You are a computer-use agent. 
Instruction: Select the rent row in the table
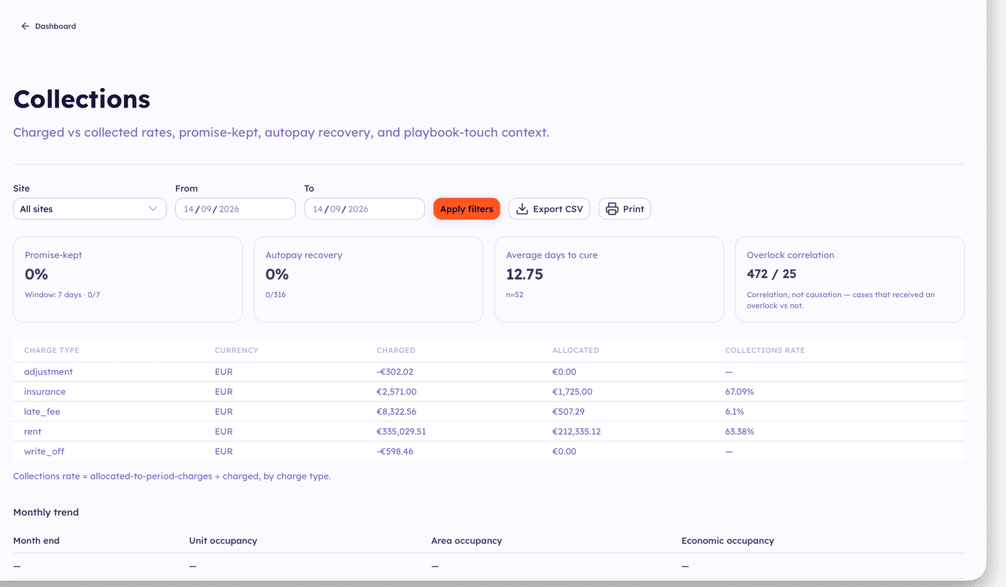[489, 432]
